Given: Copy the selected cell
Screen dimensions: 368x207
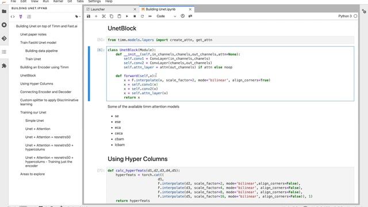Looking at the screenshot, I should pyautogui.click(x=112, y=16).
